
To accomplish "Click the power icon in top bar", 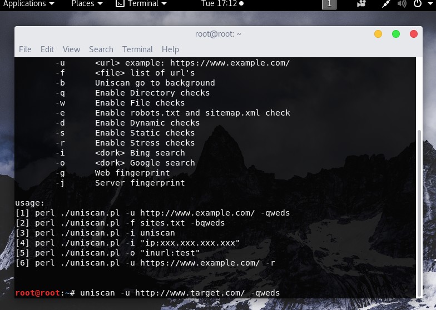I will point(417,3).
